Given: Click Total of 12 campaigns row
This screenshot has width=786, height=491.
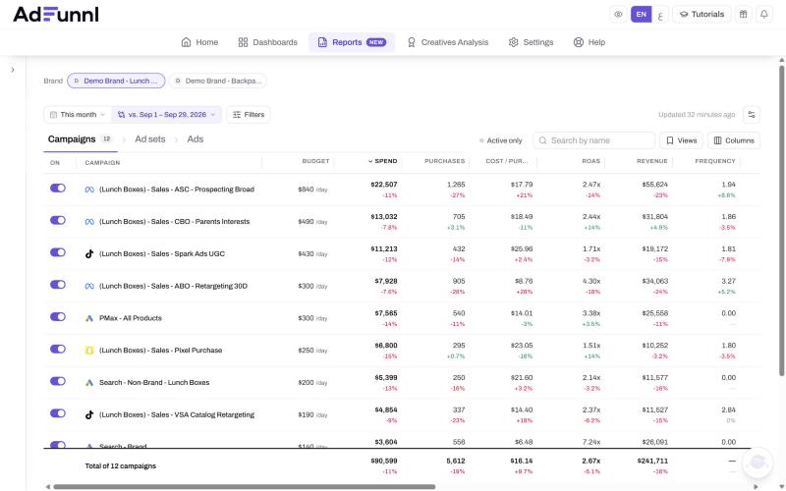Looking at the screenshot, I should [x=402, y=465].
